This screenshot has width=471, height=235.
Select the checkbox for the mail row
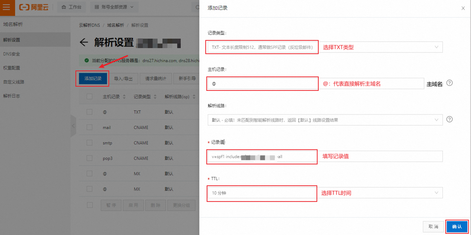click(x=89, y=127)
